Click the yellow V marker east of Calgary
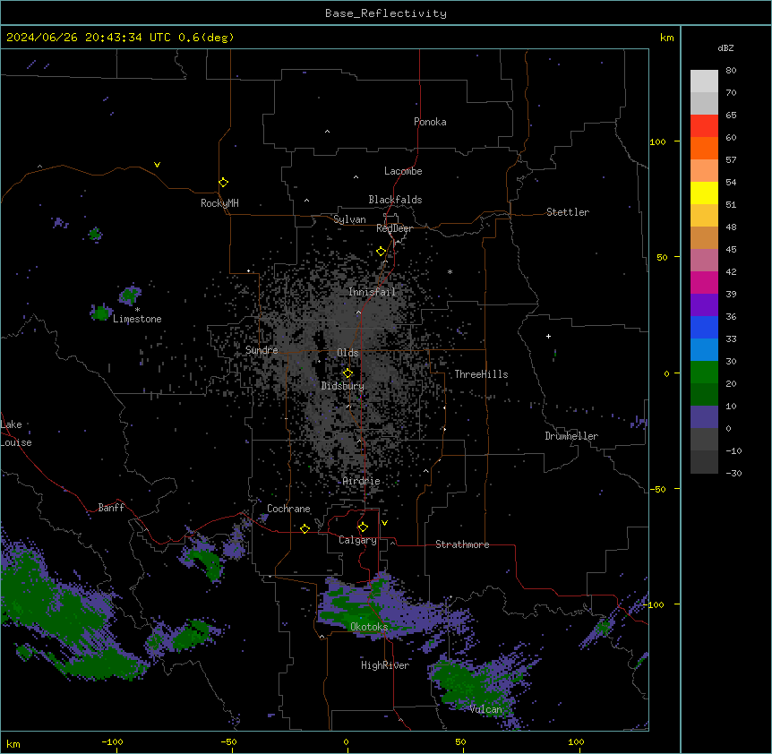The image size is (772, 754). pyautogui.click(x=384, y=523)
